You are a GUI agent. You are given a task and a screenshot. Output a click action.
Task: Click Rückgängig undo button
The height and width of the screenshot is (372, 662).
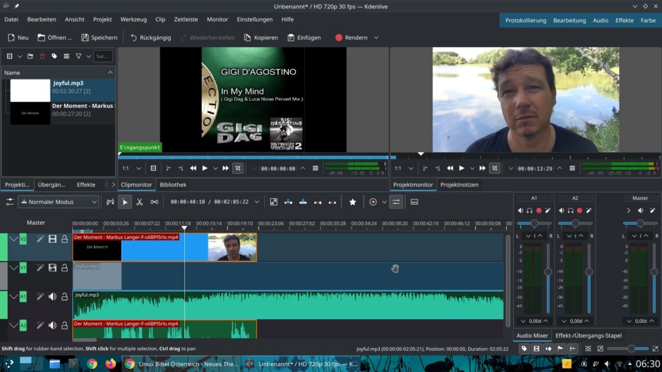coord(151,37)
